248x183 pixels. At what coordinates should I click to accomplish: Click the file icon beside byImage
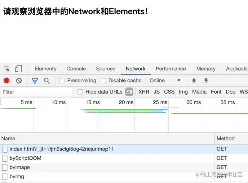(x=5, y=167)
